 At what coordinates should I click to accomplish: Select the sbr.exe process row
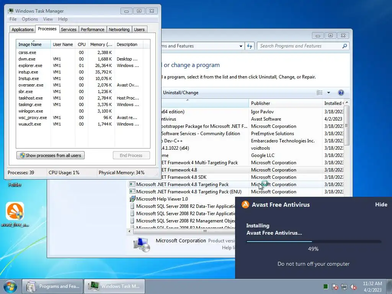pos(80,91)
